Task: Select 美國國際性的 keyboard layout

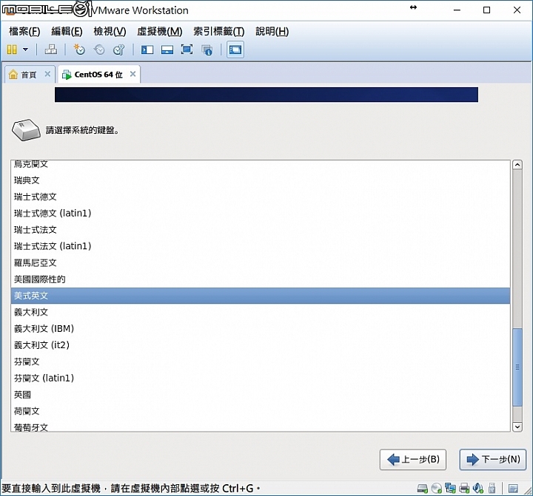Action: [261, 279]
